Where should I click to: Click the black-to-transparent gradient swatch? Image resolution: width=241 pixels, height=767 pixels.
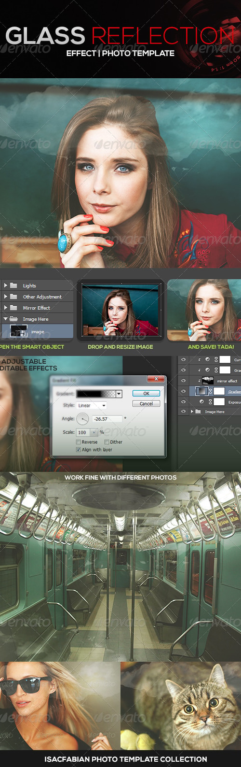tap(96, 394)
